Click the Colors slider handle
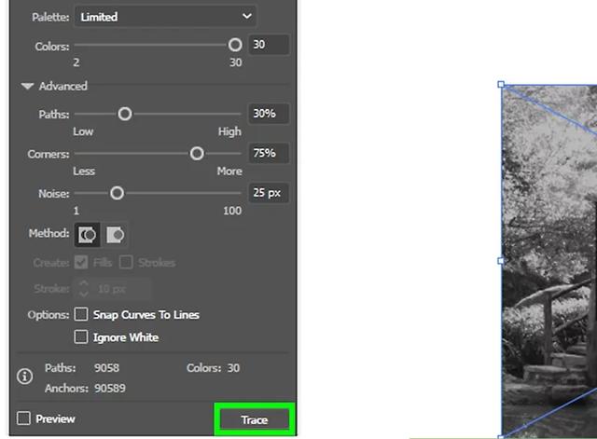This screenshot has width=597, height=439. click(234, 45)
